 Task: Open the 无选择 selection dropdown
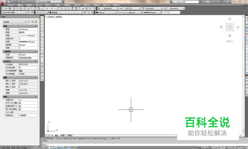tap(15, 22)
